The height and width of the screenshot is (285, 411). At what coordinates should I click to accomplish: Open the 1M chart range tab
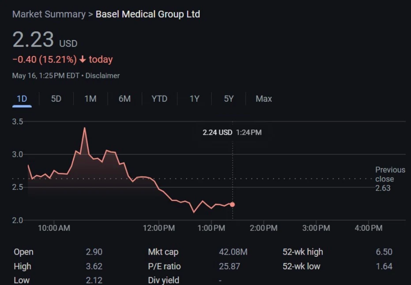coord(90,99)
